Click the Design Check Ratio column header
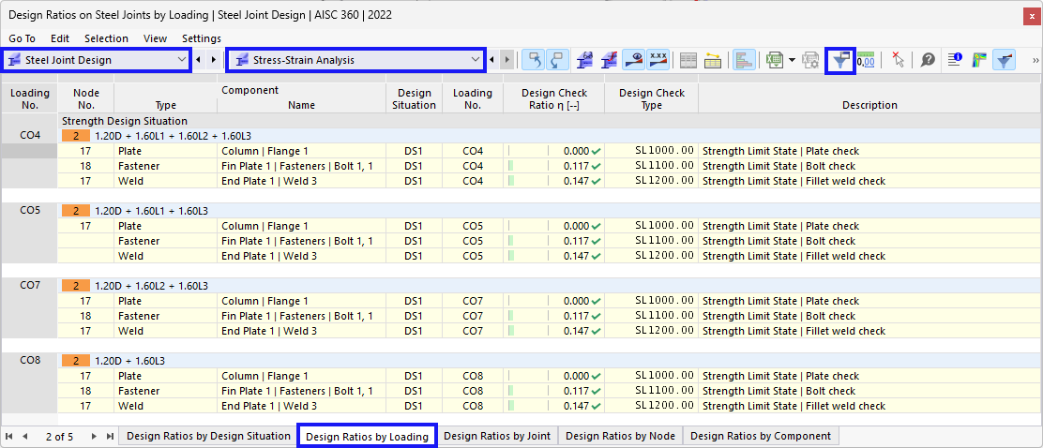This screenshot has height=448, width=1043. coord(554,98)
